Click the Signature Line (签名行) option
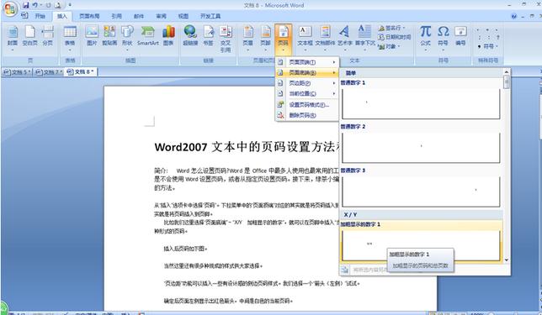The height and width of the screenshot is (315, 542). pyautogui.click(x=392, y=29)
